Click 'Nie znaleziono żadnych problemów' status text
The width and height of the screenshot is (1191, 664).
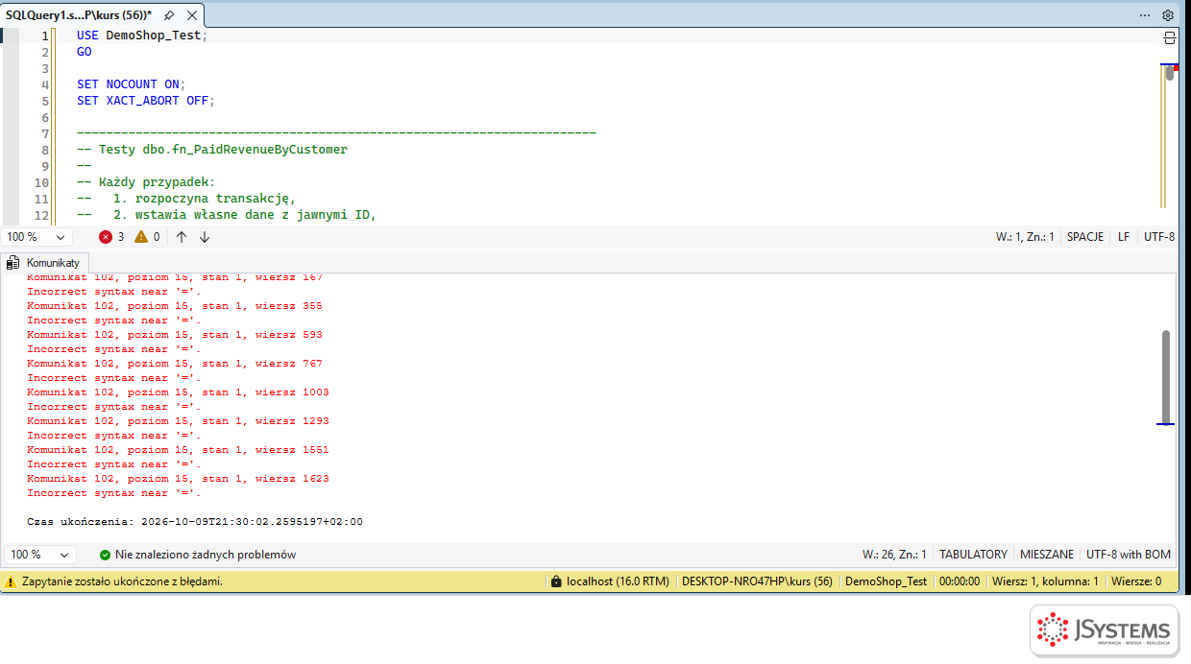coord(206,555)
